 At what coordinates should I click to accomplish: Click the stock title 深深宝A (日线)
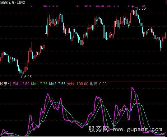click(12, 2)
